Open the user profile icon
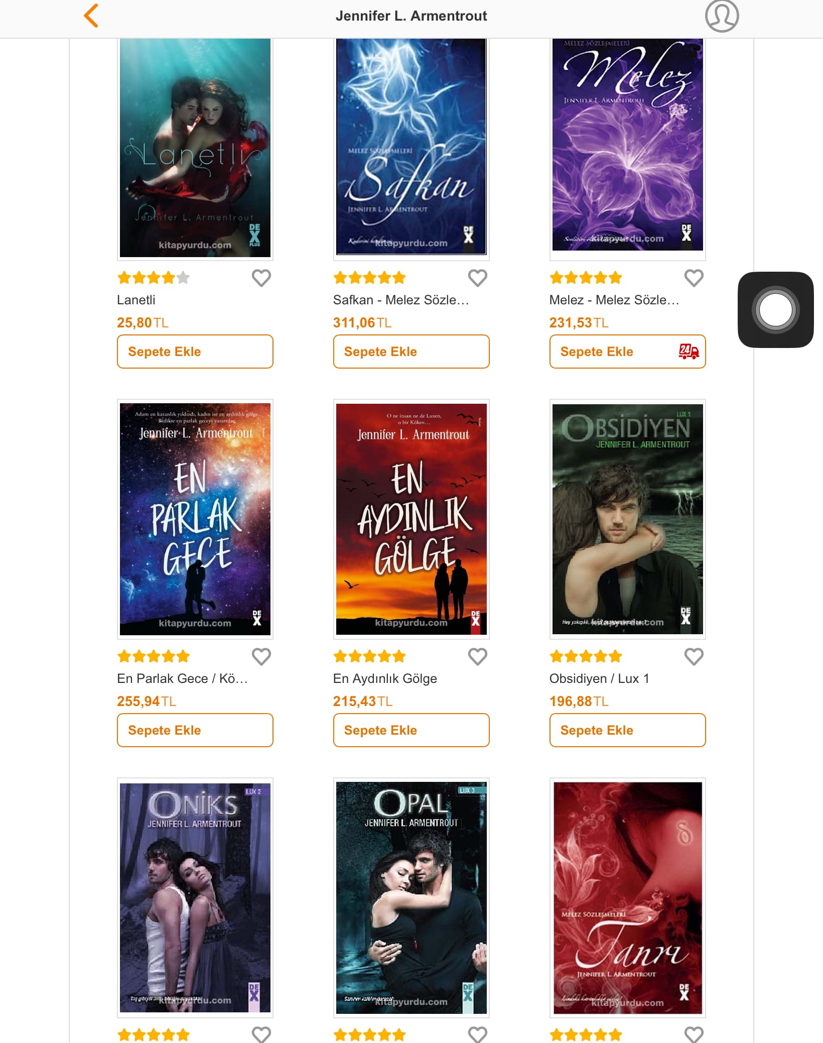This screenshot has width=823, height=1043. click(722, 16)
